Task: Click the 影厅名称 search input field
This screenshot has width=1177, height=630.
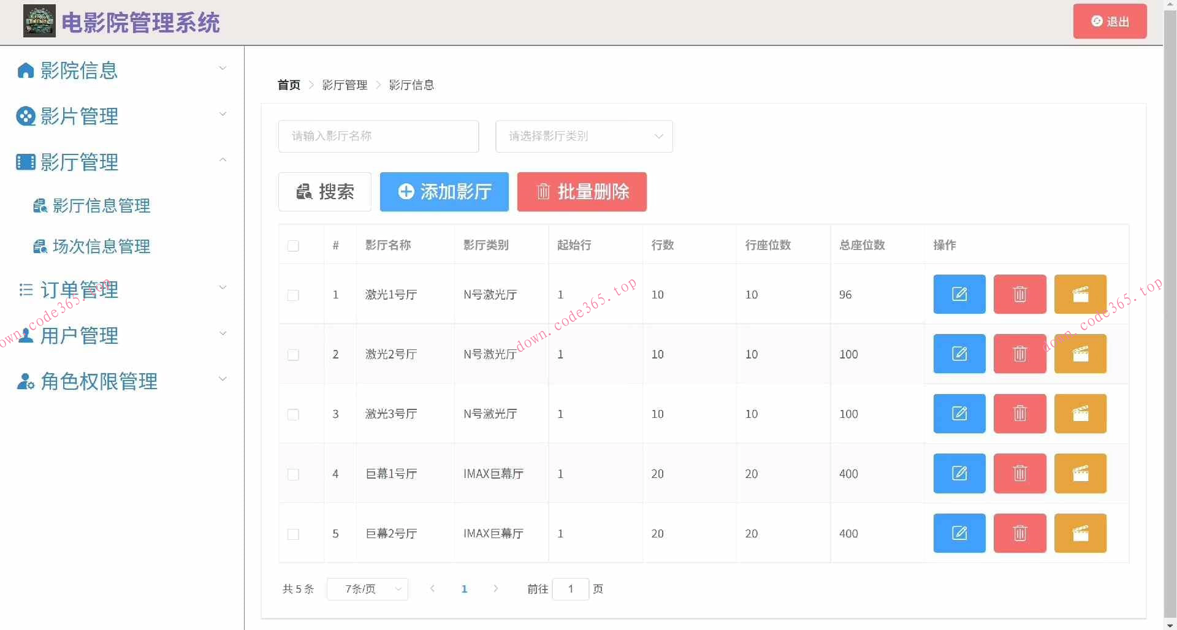Action: 378,136
